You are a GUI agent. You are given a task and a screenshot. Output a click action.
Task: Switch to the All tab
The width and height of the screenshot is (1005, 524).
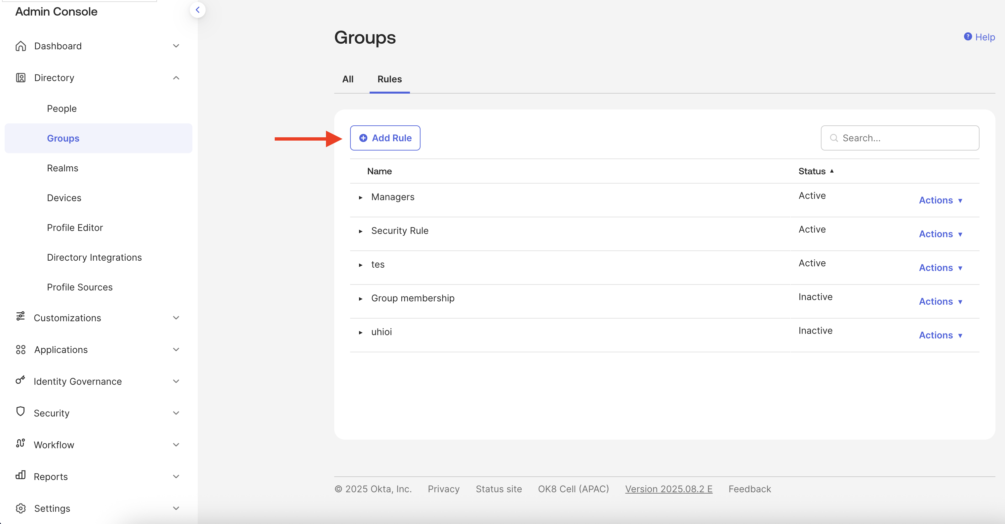pos(347,79)
